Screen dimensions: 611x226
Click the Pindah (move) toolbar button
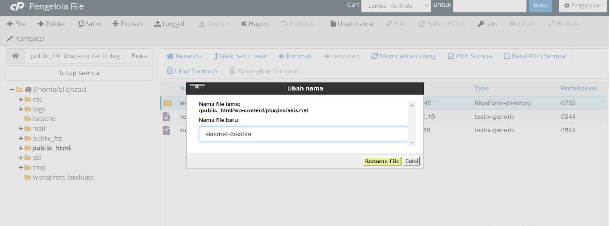[127, 23]
